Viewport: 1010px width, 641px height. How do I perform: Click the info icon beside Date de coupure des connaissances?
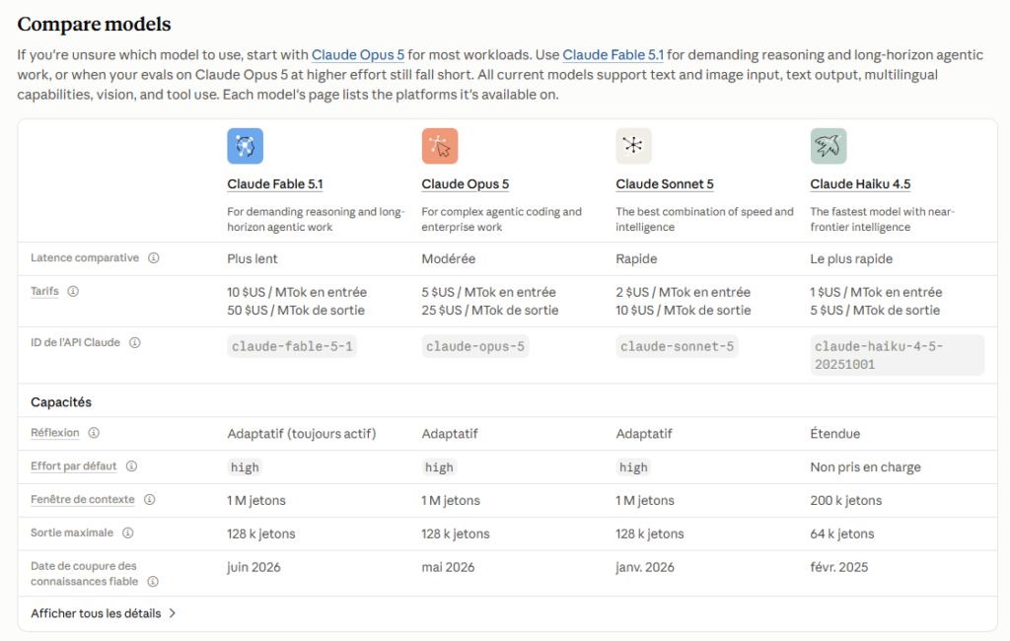point(153,582)
